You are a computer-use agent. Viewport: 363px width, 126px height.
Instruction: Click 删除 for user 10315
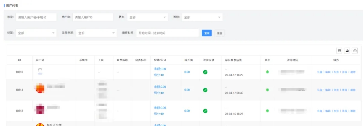(353, 72)
